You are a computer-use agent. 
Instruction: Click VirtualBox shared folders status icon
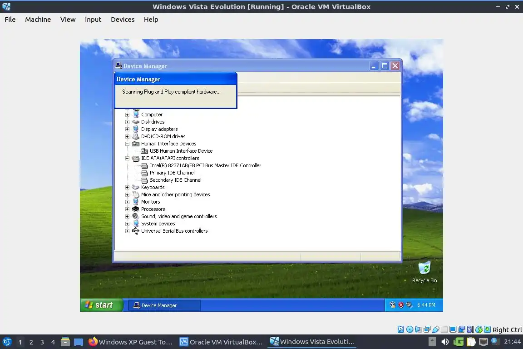[x=444, y=329]
